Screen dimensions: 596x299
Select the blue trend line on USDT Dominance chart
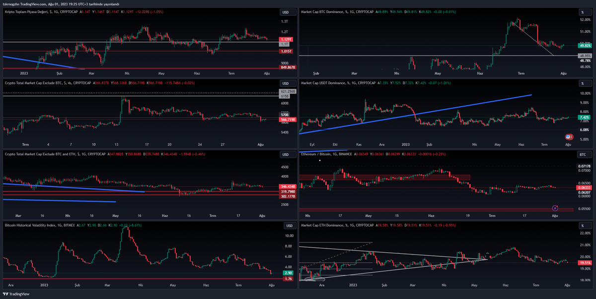(x=415, y=114)
